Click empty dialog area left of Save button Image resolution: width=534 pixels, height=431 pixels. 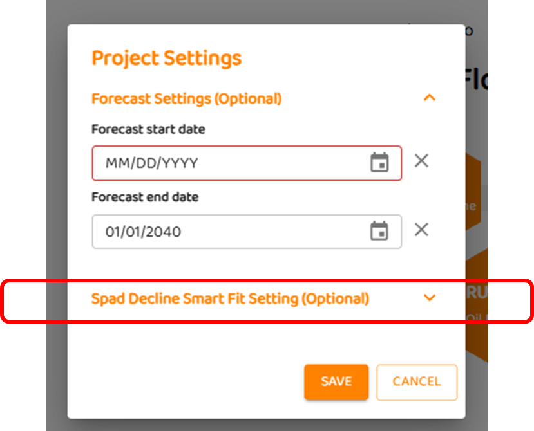coord(193,381)
